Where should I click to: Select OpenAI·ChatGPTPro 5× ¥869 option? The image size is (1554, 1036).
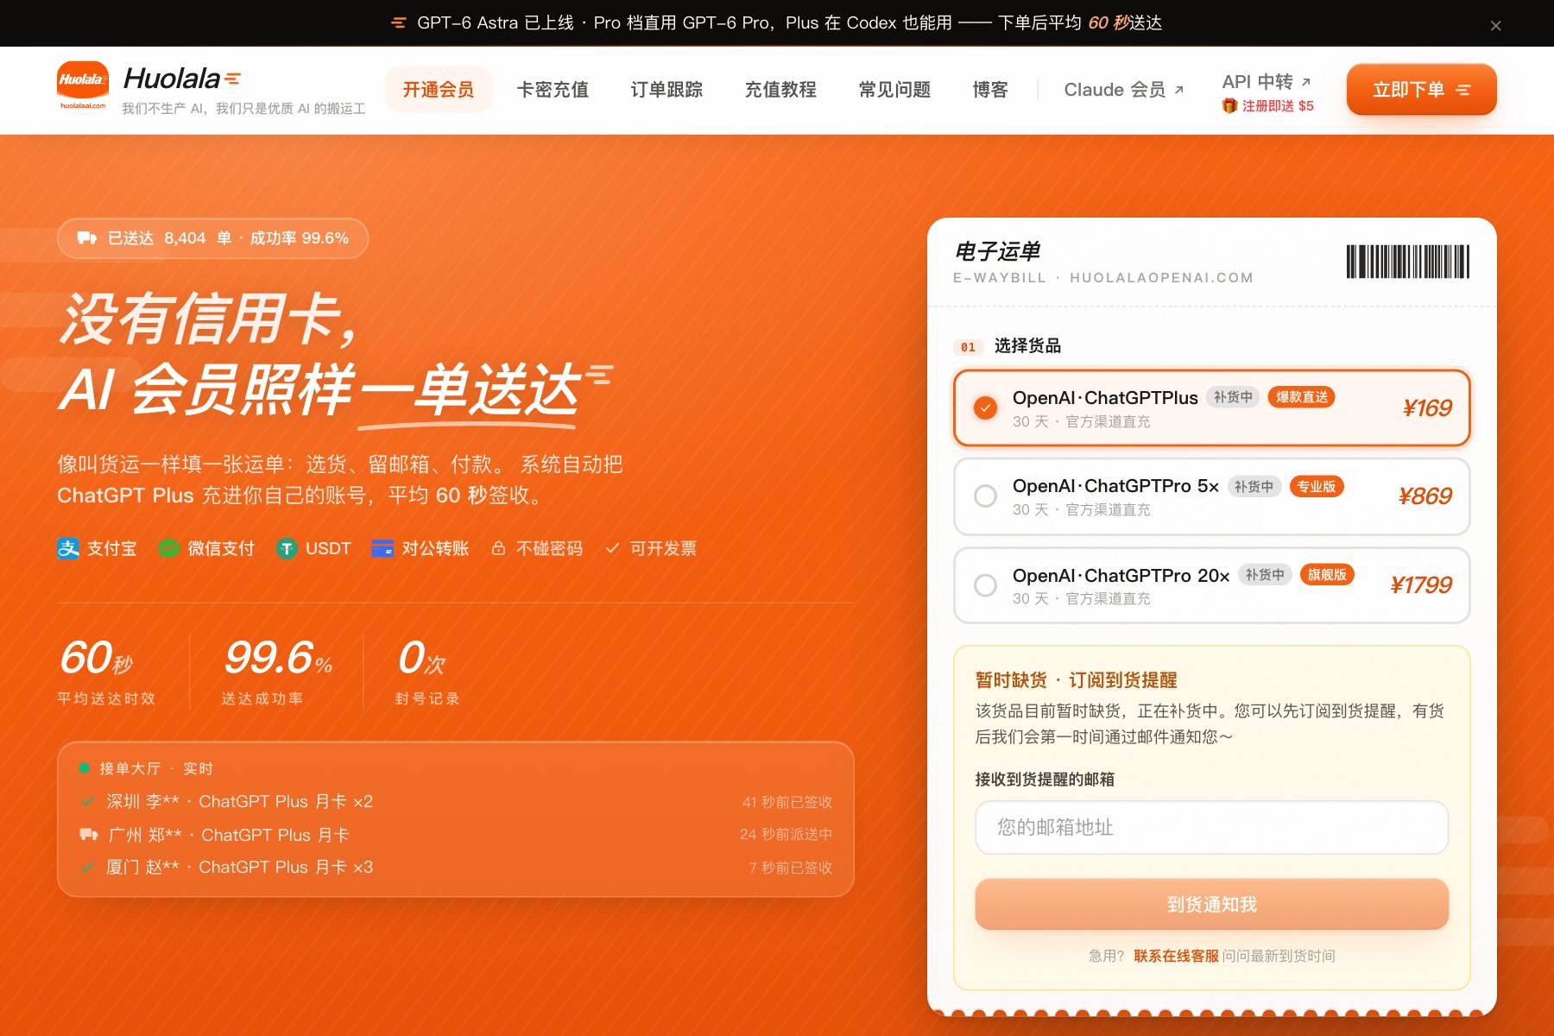[1211, 496]
